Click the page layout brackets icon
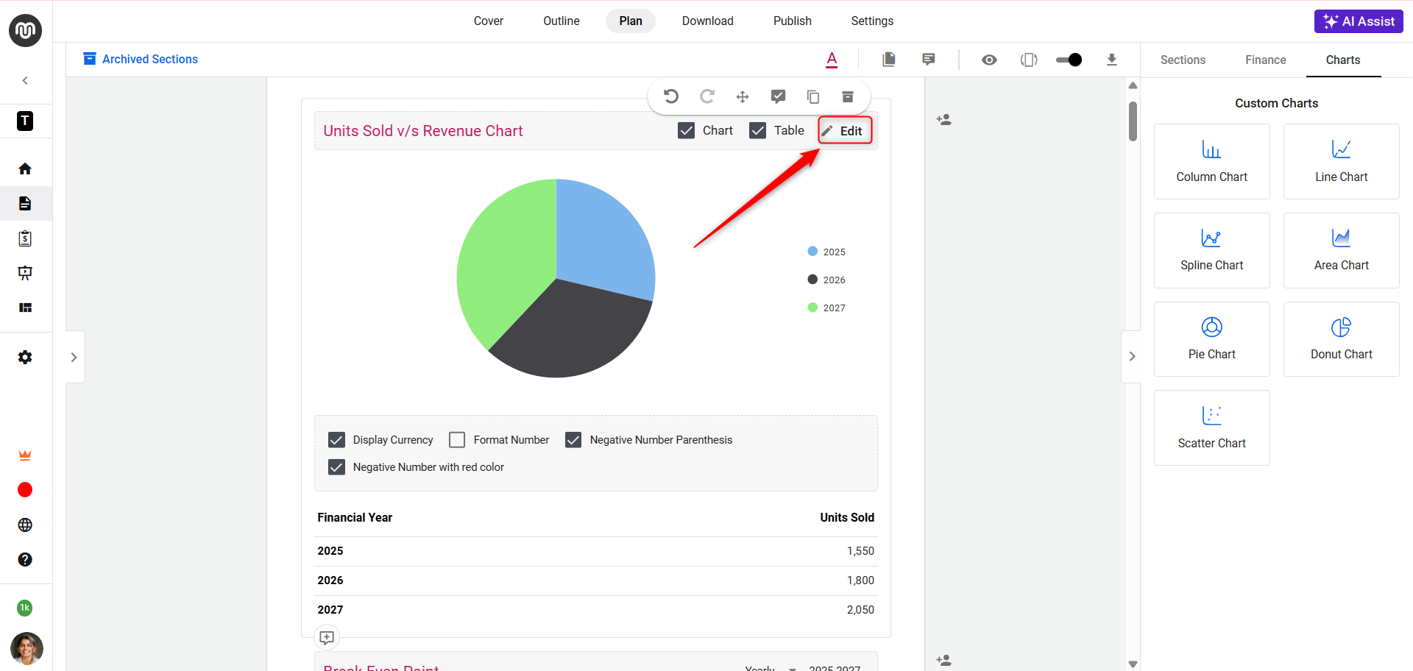 [1029, 60]
